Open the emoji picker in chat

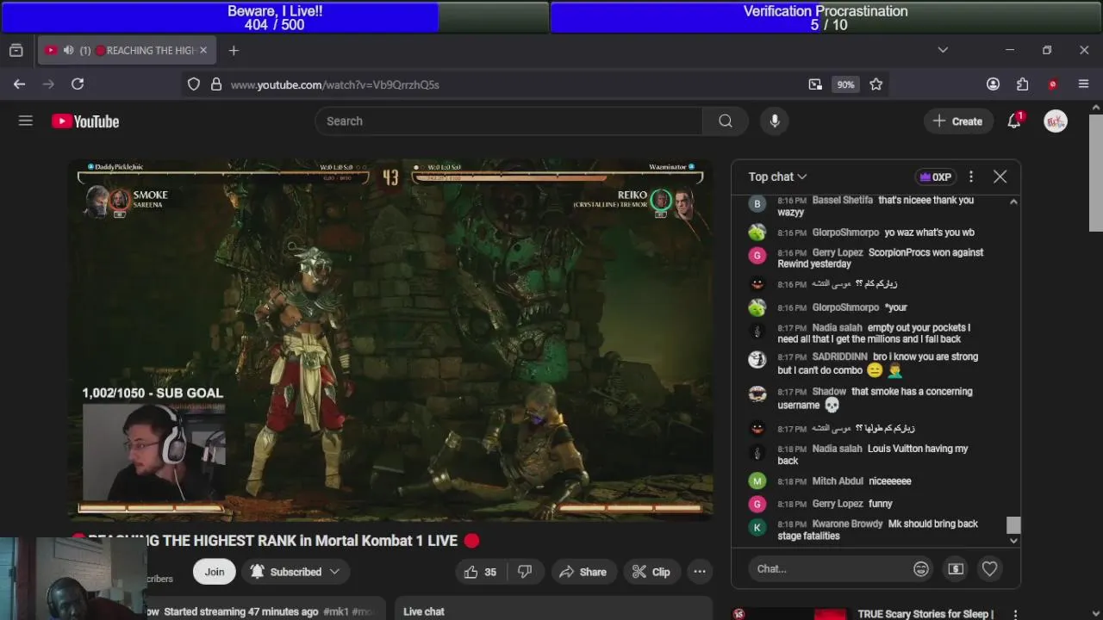921,568
